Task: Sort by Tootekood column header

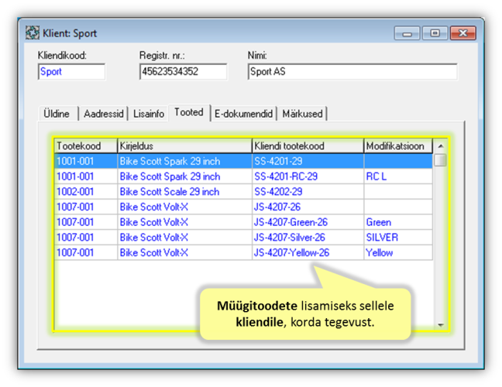Action: [86, 146]
